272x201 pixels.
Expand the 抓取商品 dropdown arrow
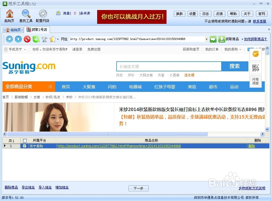242,39
